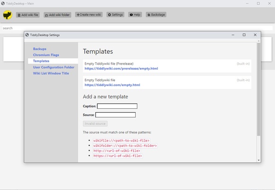Image resolution: width=275 pixels, height=190 pixels.
Task: Open the prerelease empty.html template link
Action: [x=121, y=68]
